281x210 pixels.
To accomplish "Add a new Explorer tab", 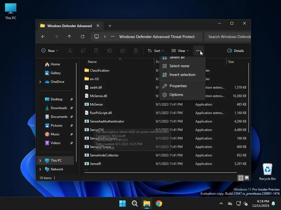I will (x=110, y=26).
